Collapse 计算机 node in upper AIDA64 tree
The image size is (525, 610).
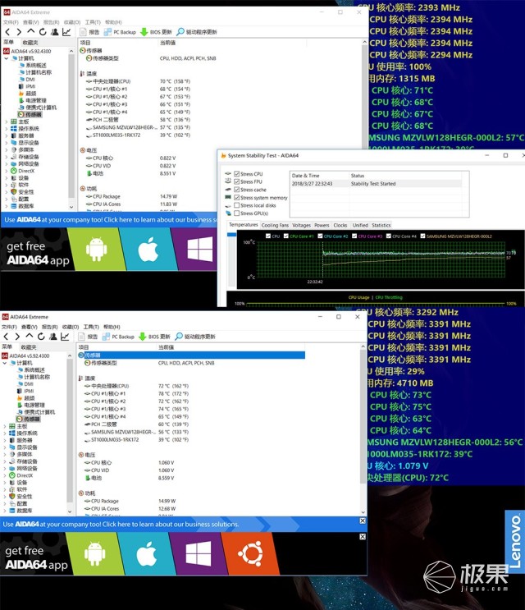pyautogui.click(x=7, y=58)
